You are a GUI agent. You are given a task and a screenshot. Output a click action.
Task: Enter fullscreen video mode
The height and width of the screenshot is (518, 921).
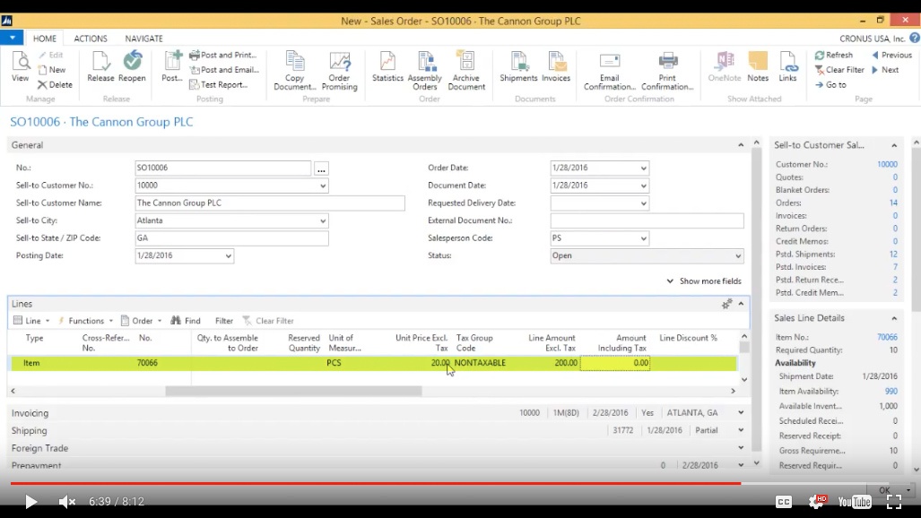[894, 502]
